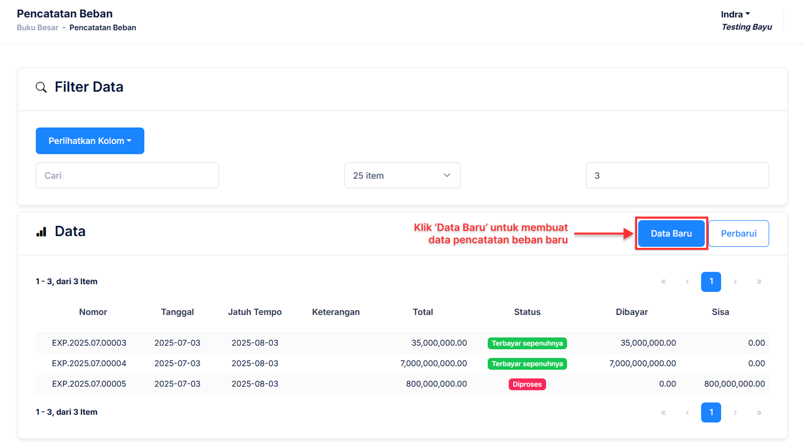Click the input field containing 3
804x445 pixels.
pyautogui.click(x=677, y=176)
